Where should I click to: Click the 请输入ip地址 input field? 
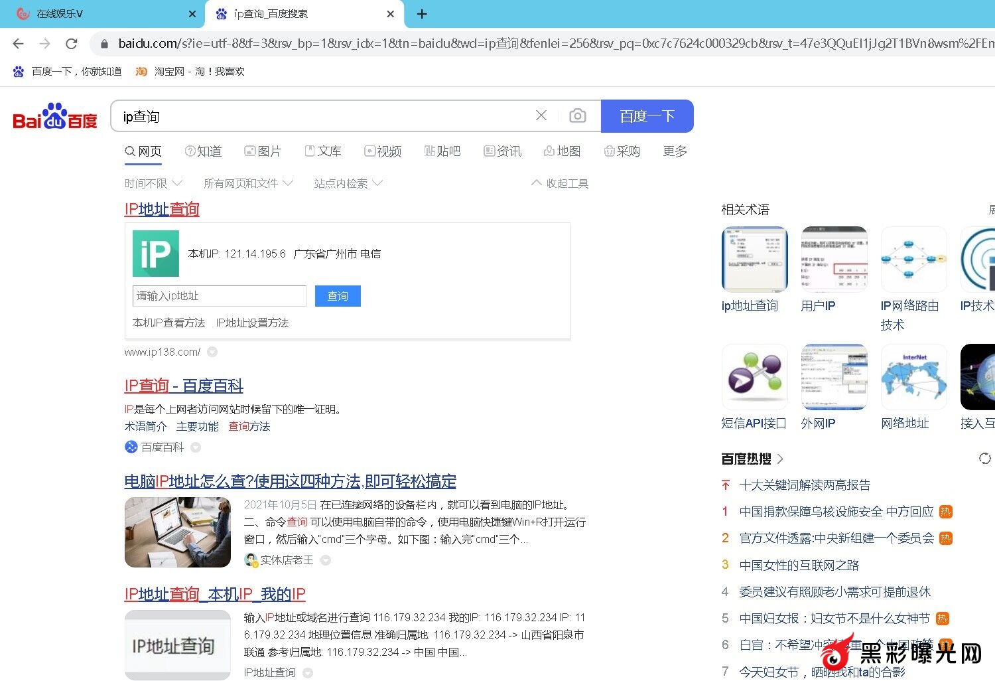coord(219,296)
